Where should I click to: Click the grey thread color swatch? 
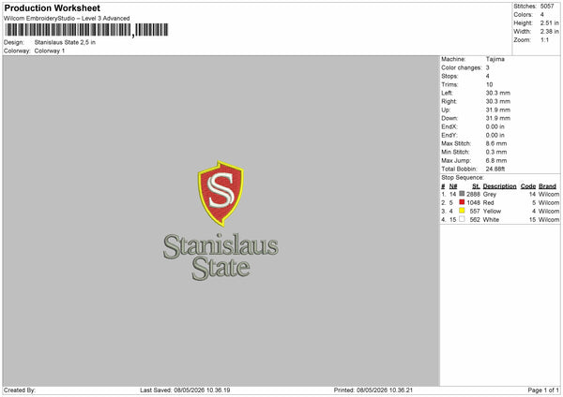(462, 194)
